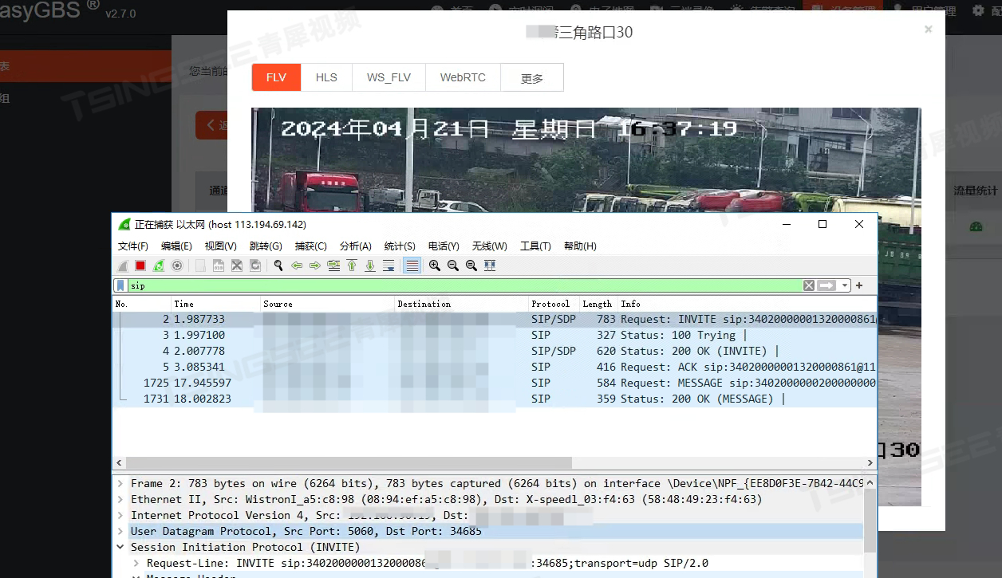Add a filter button with plus icon
The width and height of the screenshot is (1002, 578).
click(x=859, y=285)
